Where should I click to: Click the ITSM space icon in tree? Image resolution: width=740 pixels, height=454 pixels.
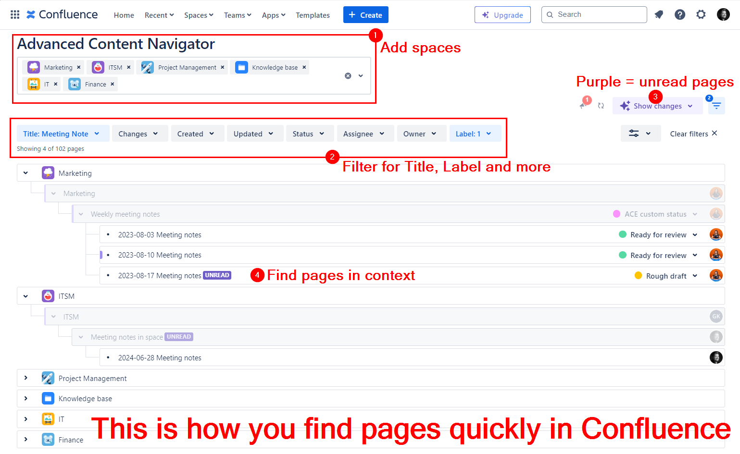48,296
